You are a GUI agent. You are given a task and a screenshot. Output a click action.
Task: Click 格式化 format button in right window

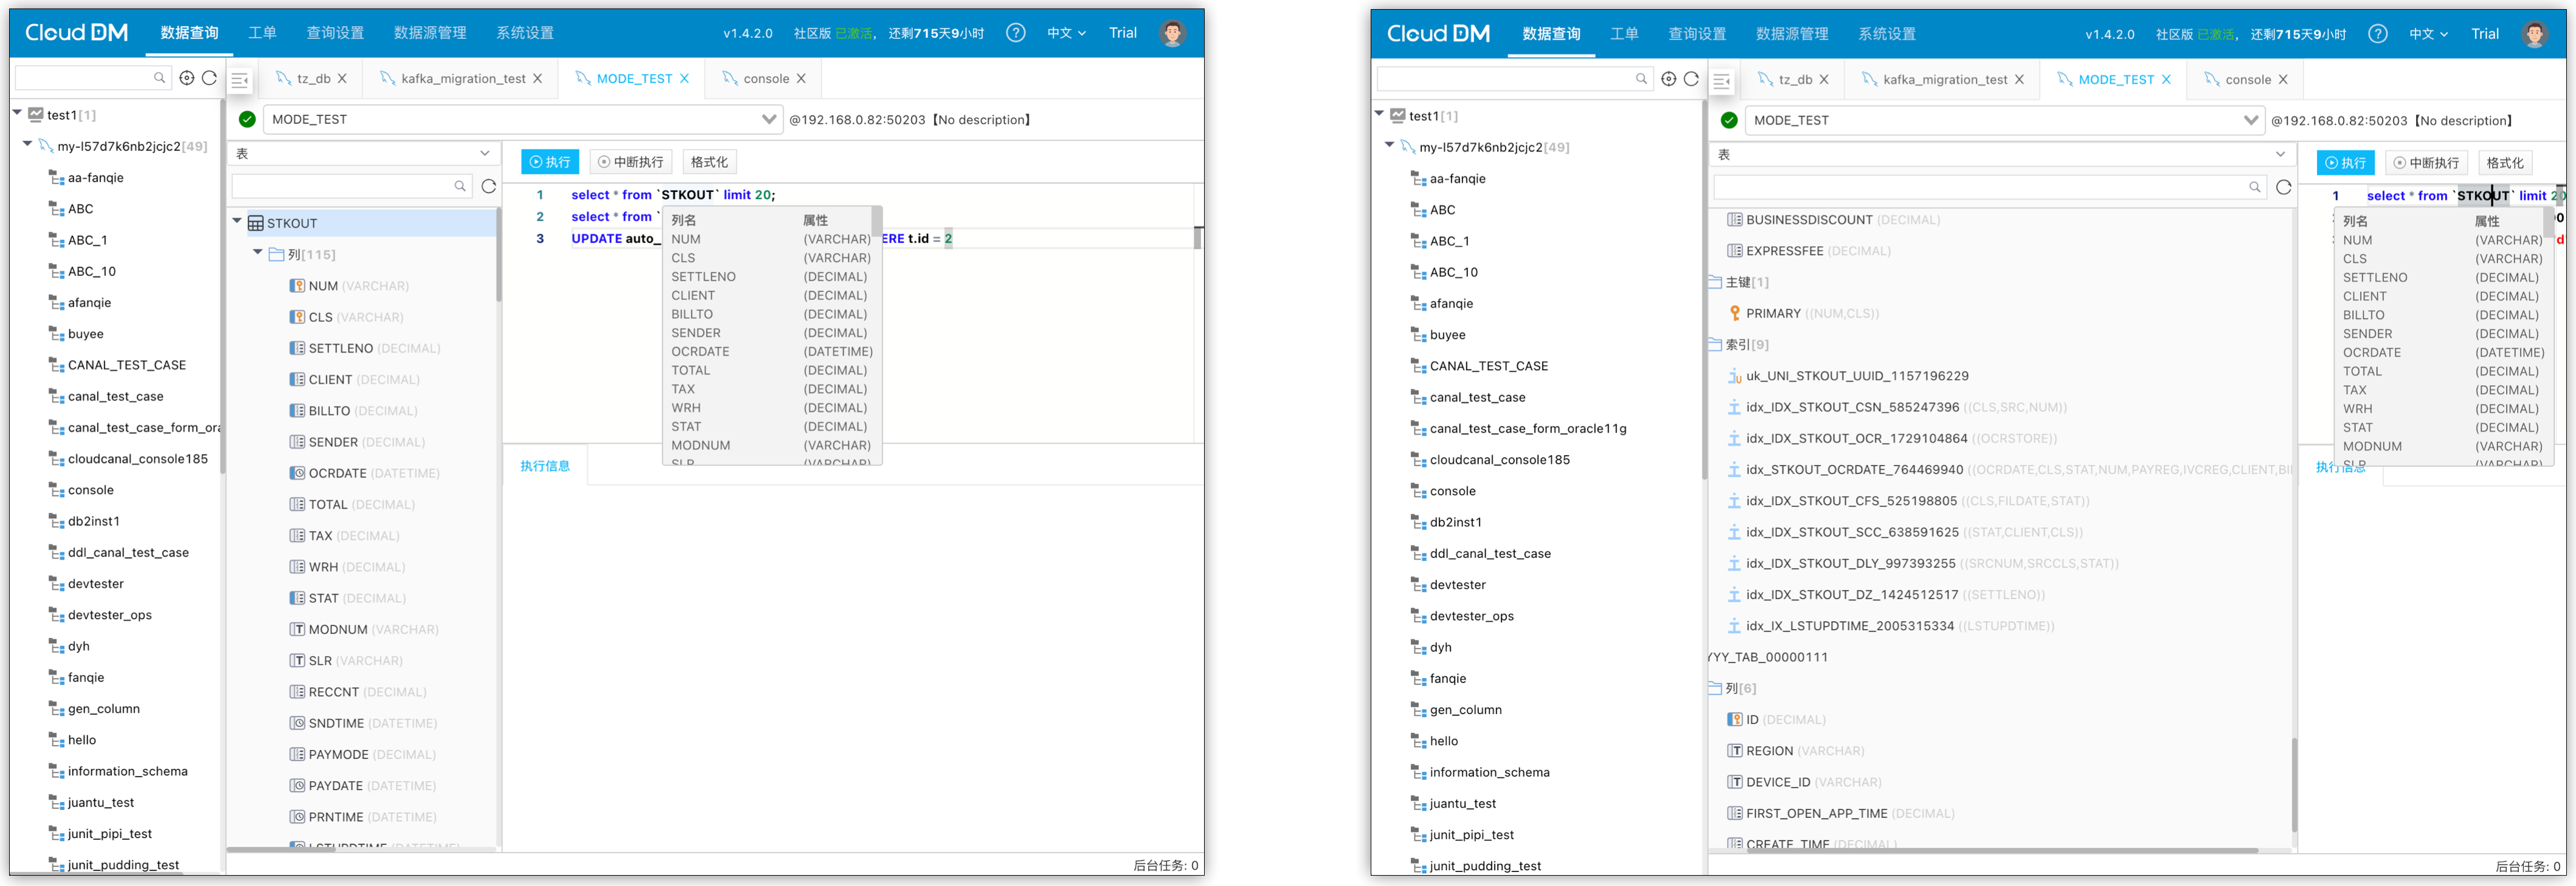tap(2504, 163)
